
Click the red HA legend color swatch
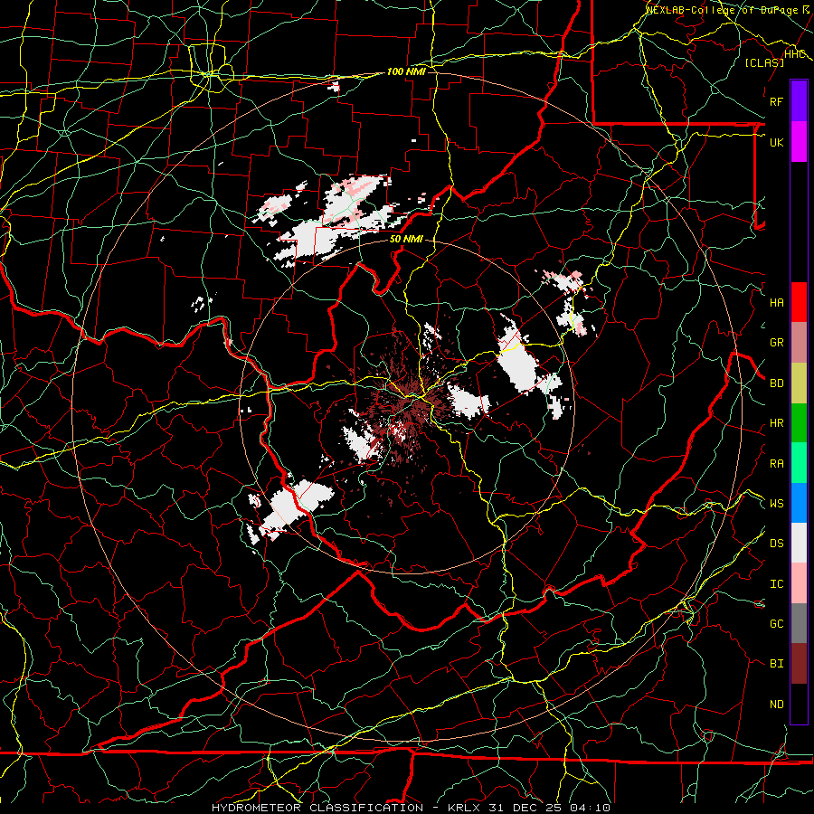(799, 302)
